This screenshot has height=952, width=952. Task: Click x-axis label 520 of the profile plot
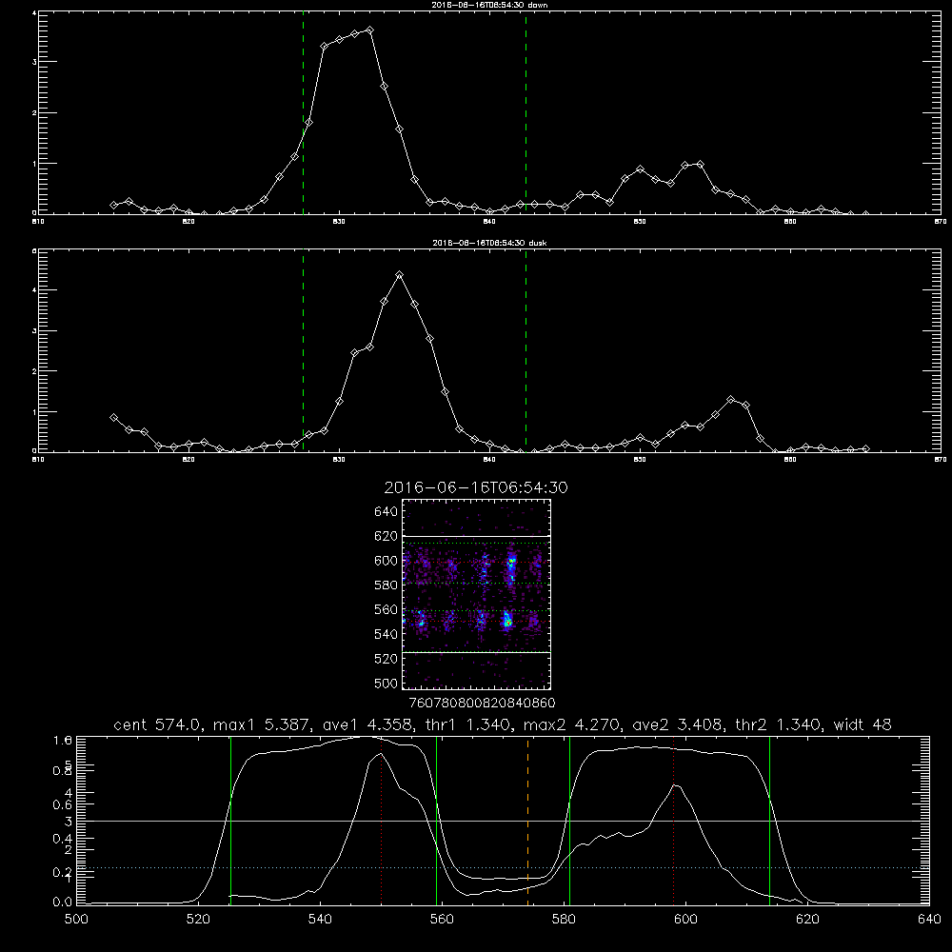click(x=198, y=920)
